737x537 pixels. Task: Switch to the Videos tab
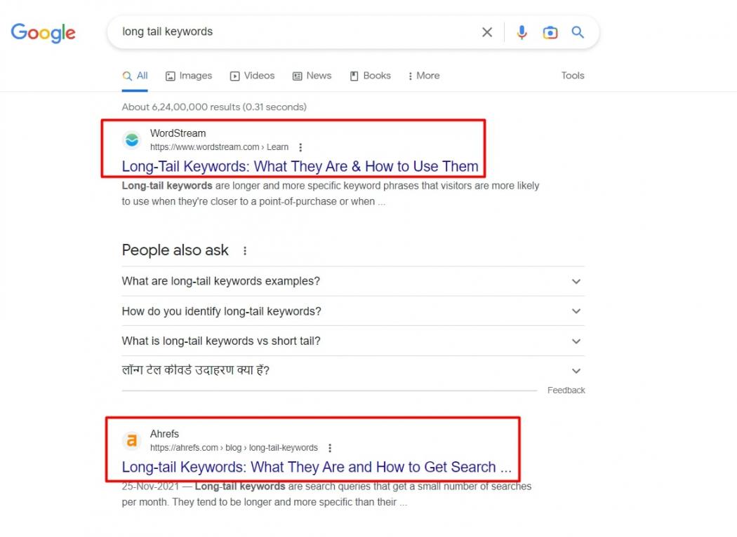pos(253,76)
